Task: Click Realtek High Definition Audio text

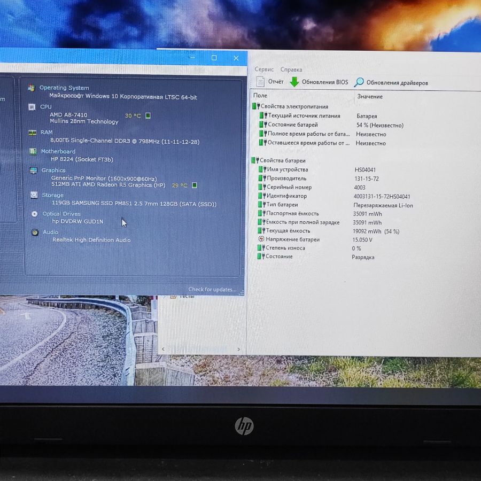Action: coord(91,239)
